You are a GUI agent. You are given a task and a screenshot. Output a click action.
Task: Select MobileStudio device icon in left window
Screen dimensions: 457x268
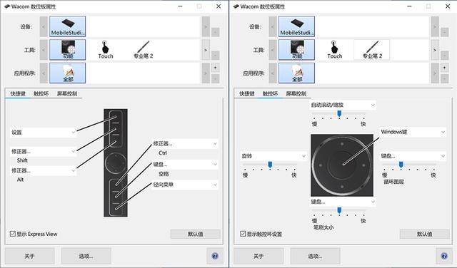(x=67, y=26)
